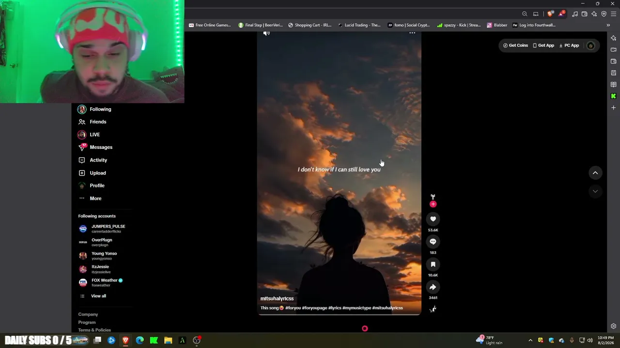The height and width of the screenshot is (348, 620).
Task: Open the spazzy Kick Stream bookmark
Action: (459, 25)
